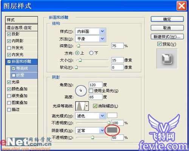Viewport: 189px width, 151px height.
Task: Open the 阴影模式 dropdown showing 正常
Action: coord(91,131)
